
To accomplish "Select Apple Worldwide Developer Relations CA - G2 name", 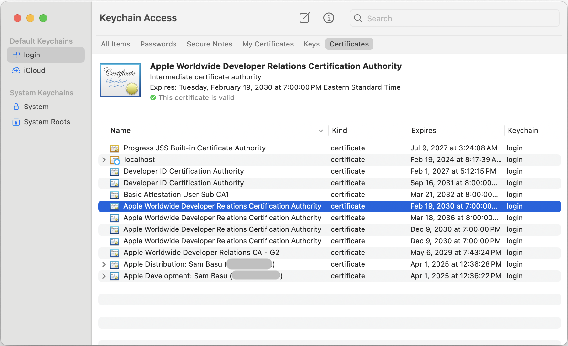I will [201, 252].
